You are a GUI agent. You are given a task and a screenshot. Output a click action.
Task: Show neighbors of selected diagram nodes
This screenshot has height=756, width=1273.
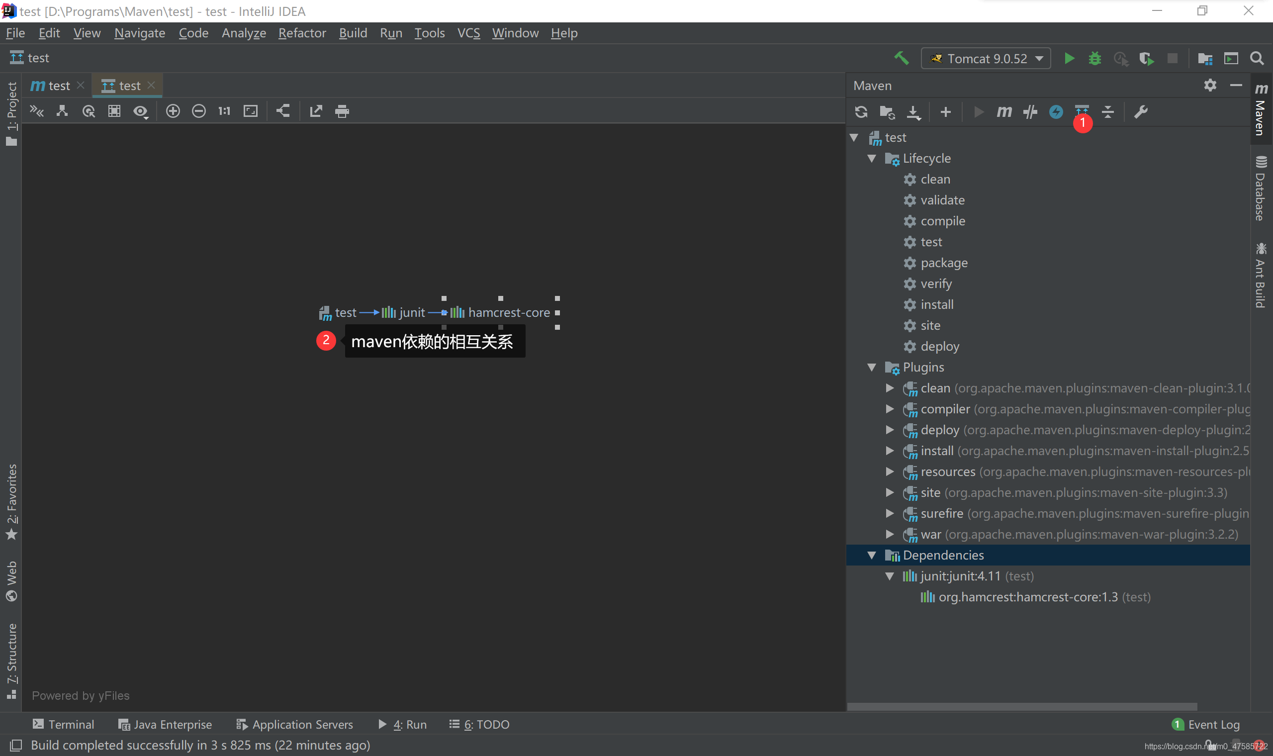click(89, 111)
